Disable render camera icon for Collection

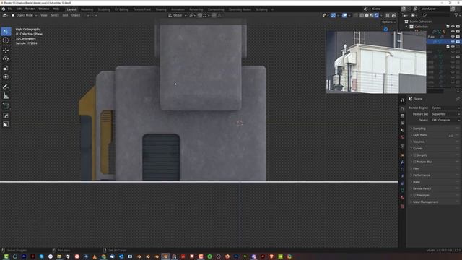pos(458,27)
